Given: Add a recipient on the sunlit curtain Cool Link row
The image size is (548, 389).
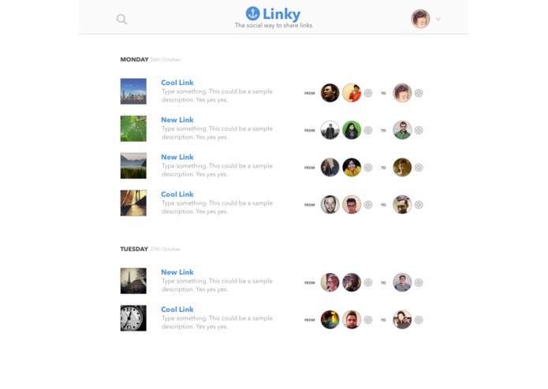Looking at the screenshot, I should (x=419, y=205).
